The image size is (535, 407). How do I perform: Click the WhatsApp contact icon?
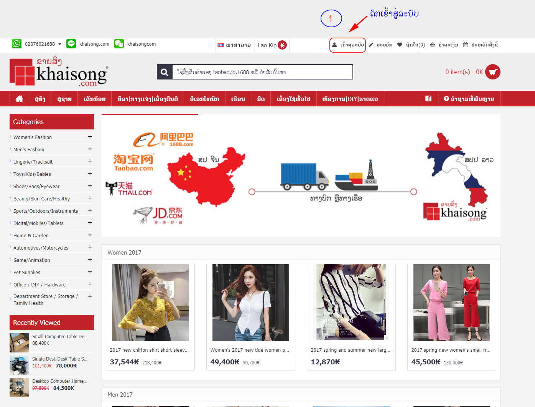click(x=17, y=44)
